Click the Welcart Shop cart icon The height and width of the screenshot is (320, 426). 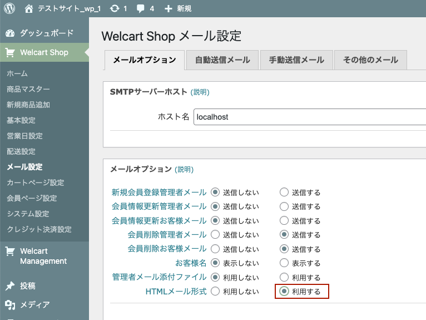(10, 52)
